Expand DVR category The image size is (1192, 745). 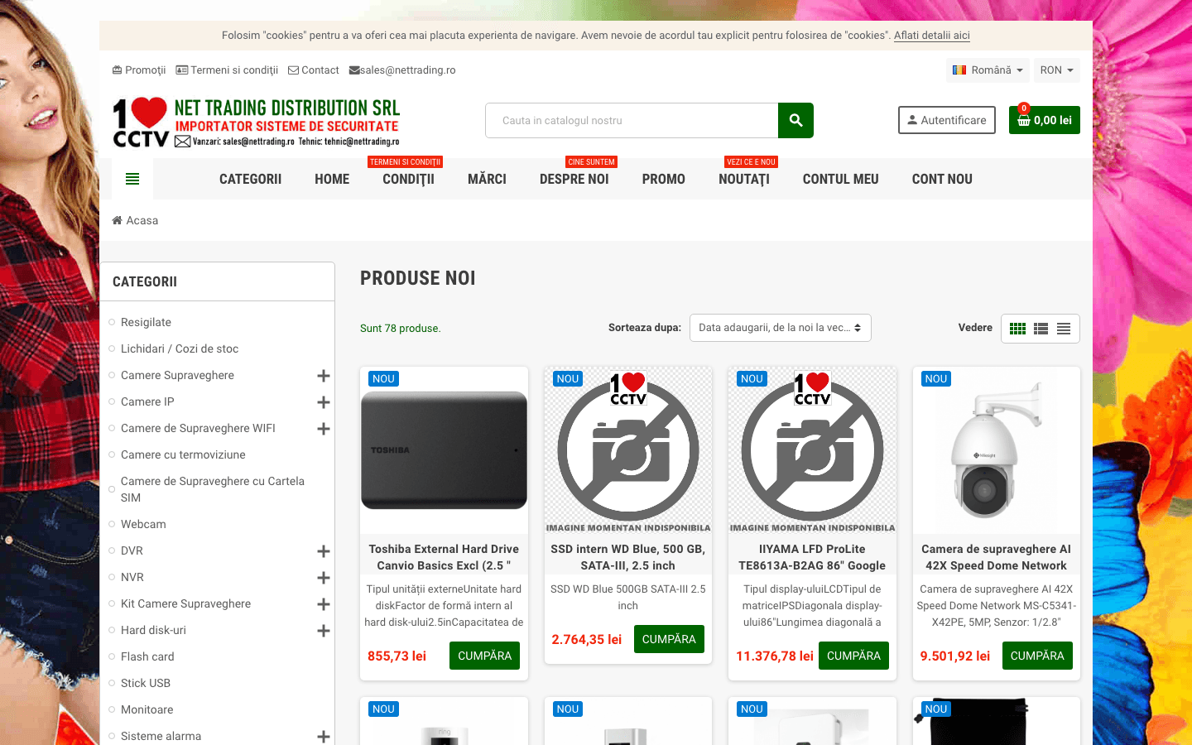point(324,551)
